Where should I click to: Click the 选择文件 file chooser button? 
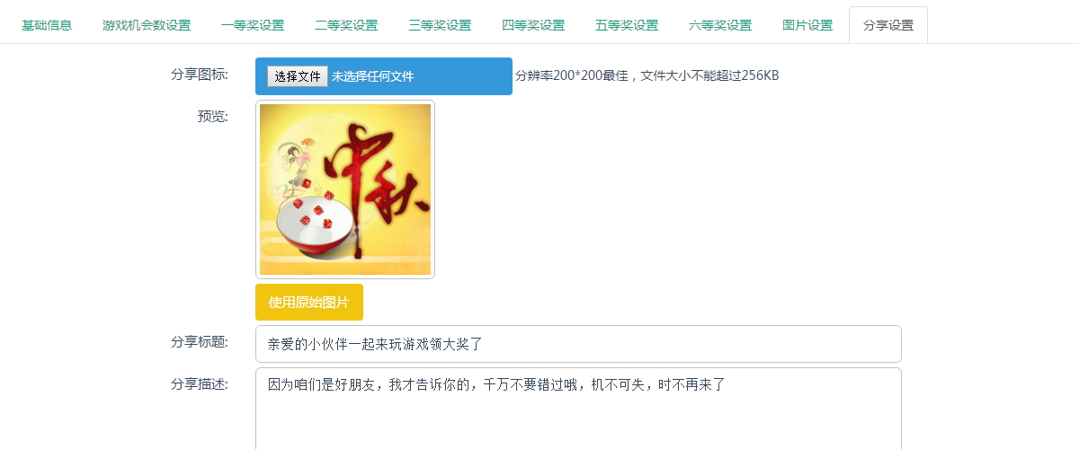coord(298,76)
